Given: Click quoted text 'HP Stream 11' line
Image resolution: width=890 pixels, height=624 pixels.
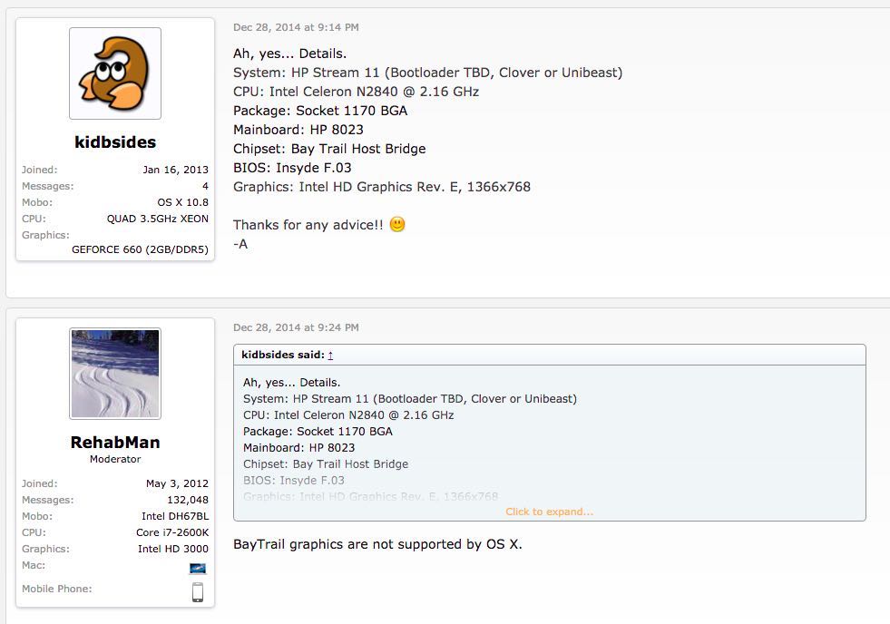Looking at the screenshot, I should point(410,399).
